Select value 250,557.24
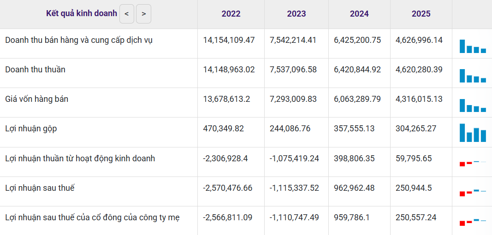Viewport: 492px width, 235px height. click(x=416, y=218)
